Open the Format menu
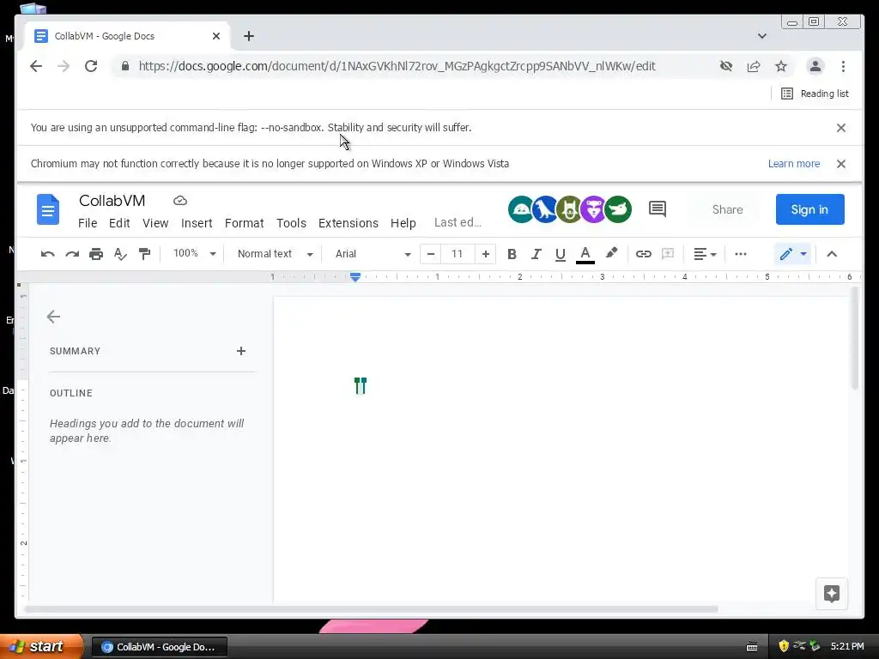Screen dimensions: 879x659 click(x=245, y=223)
